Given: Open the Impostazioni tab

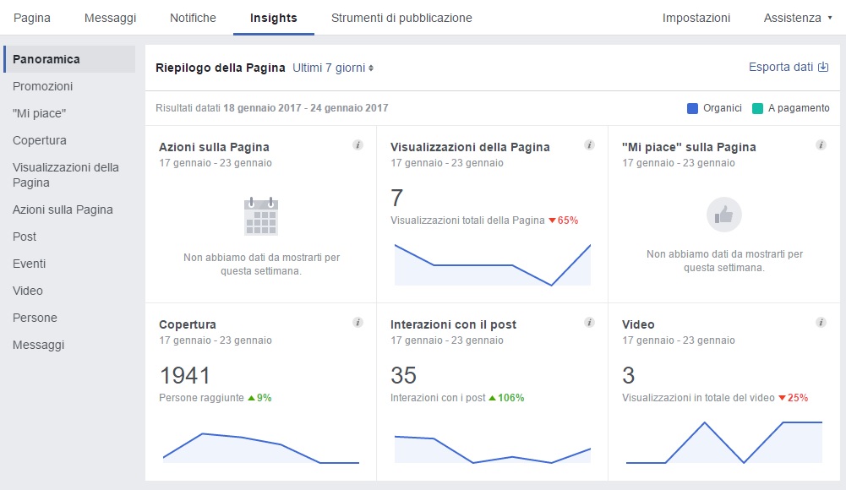Looking at the screenshot, I should point(696,18).
